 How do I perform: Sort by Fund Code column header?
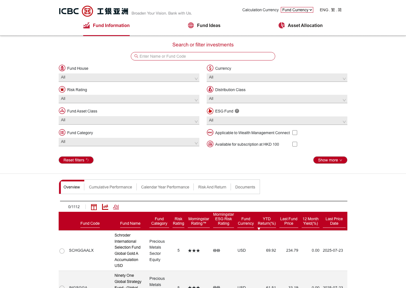[x=90, y=223]
